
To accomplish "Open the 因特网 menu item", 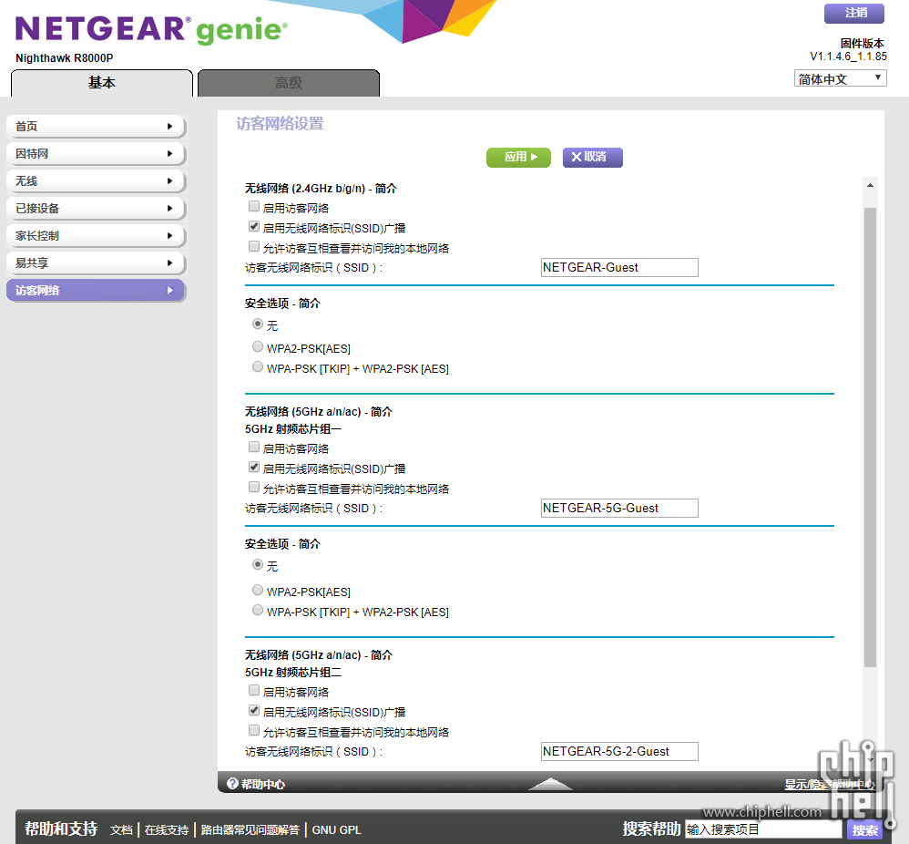I will point(96,154).
